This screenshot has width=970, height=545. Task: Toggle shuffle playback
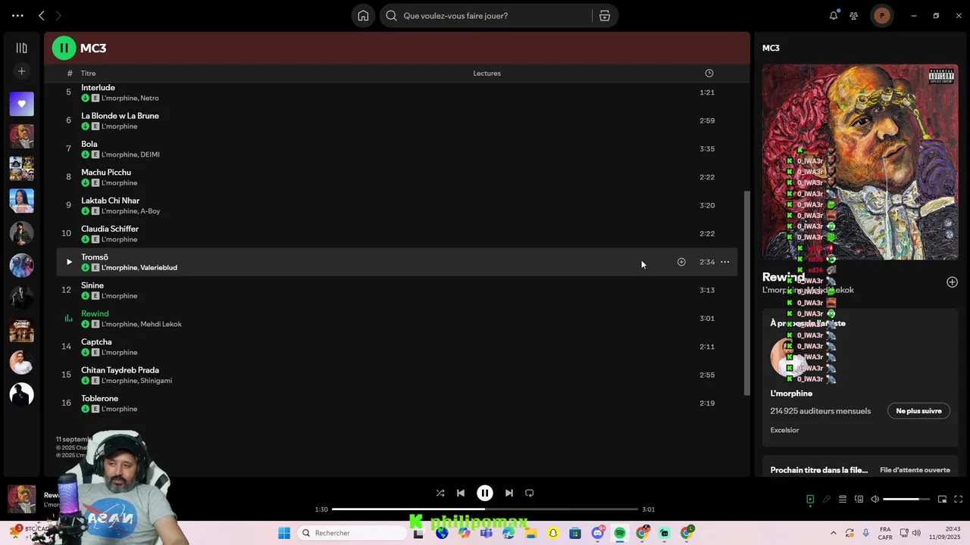coord(440,493)
